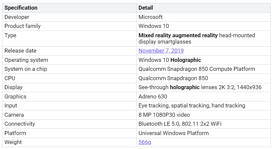Image resolution: width=274 pixels, height=149 pixels.
Task: Select the Adreno 630 value
Action: click(153, 96)
